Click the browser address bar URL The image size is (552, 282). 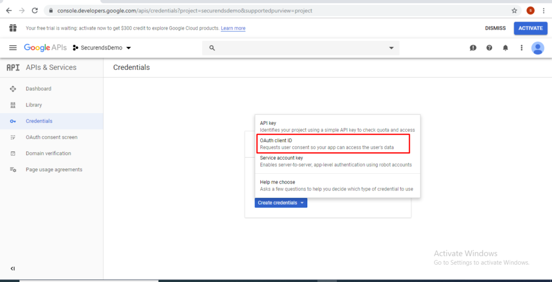click(185, 11)
